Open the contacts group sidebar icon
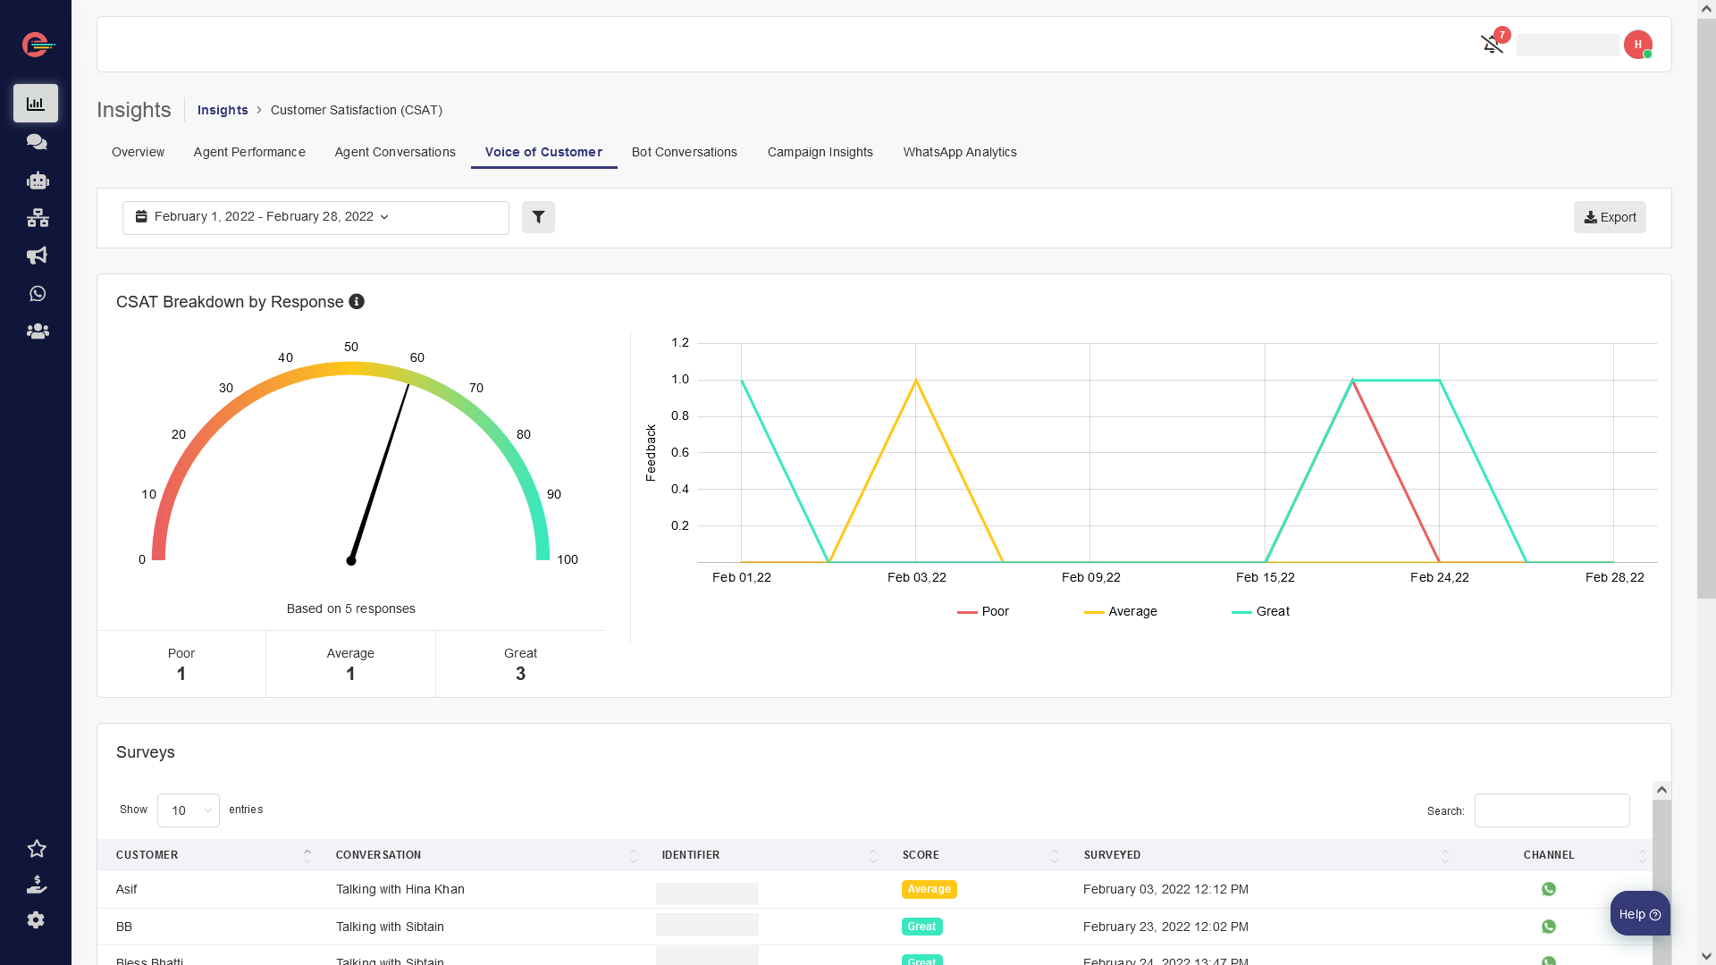 tap(37, 331)
